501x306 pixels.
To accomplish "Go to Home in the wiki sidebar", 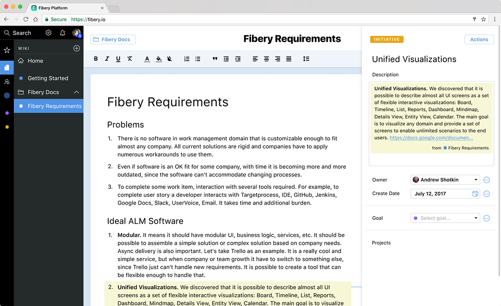I will pyautogui.click(x=48, y=61).
